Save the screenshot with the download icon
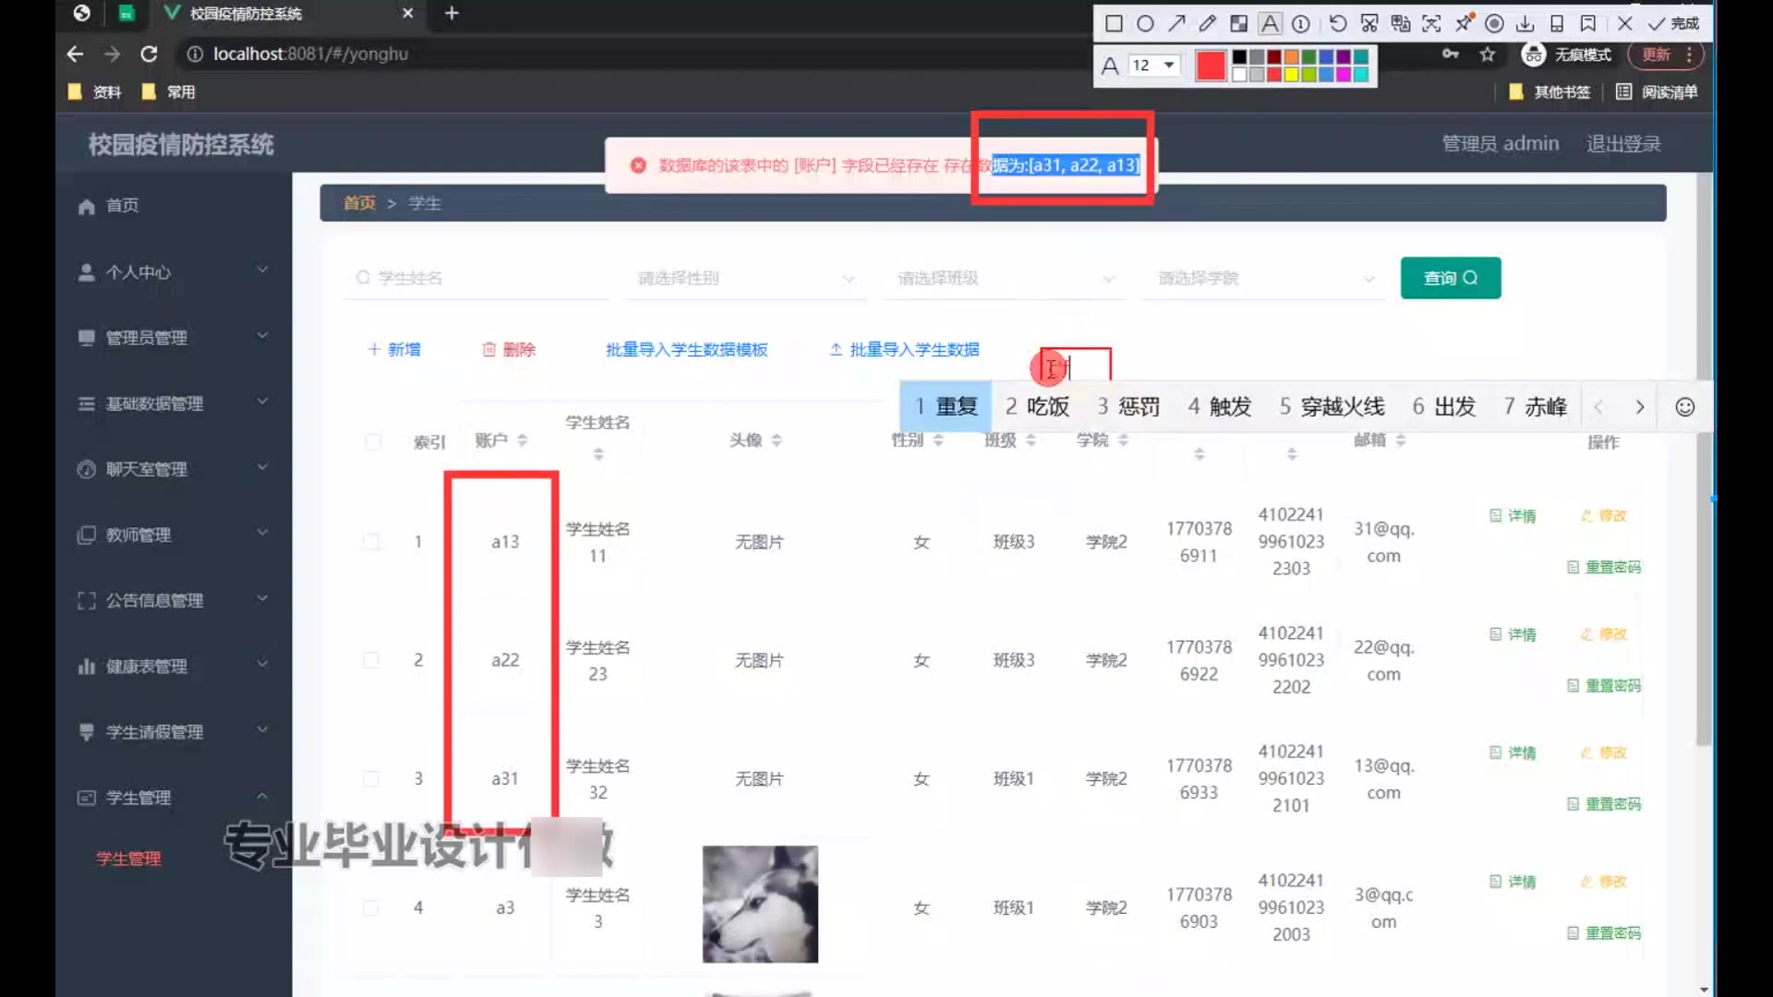Screen dimensions: 1773x997 coord(1526,24)
